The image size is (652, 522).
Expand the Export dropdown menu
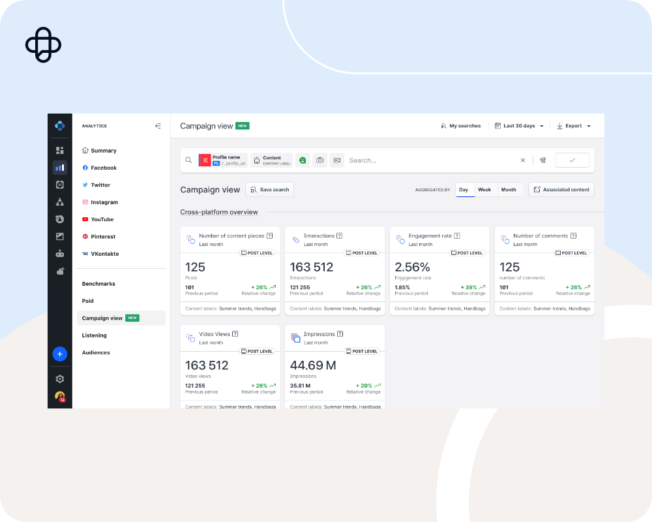pos(574,126)
